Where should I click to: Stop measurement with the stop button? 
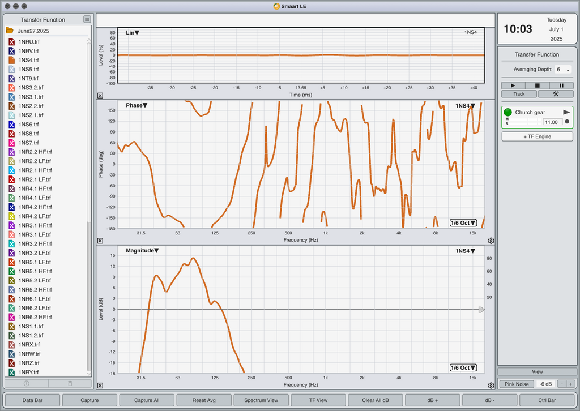pyautogui.click(x=537, y=85)
